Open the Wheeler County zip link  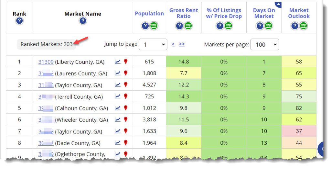[46, 120]
